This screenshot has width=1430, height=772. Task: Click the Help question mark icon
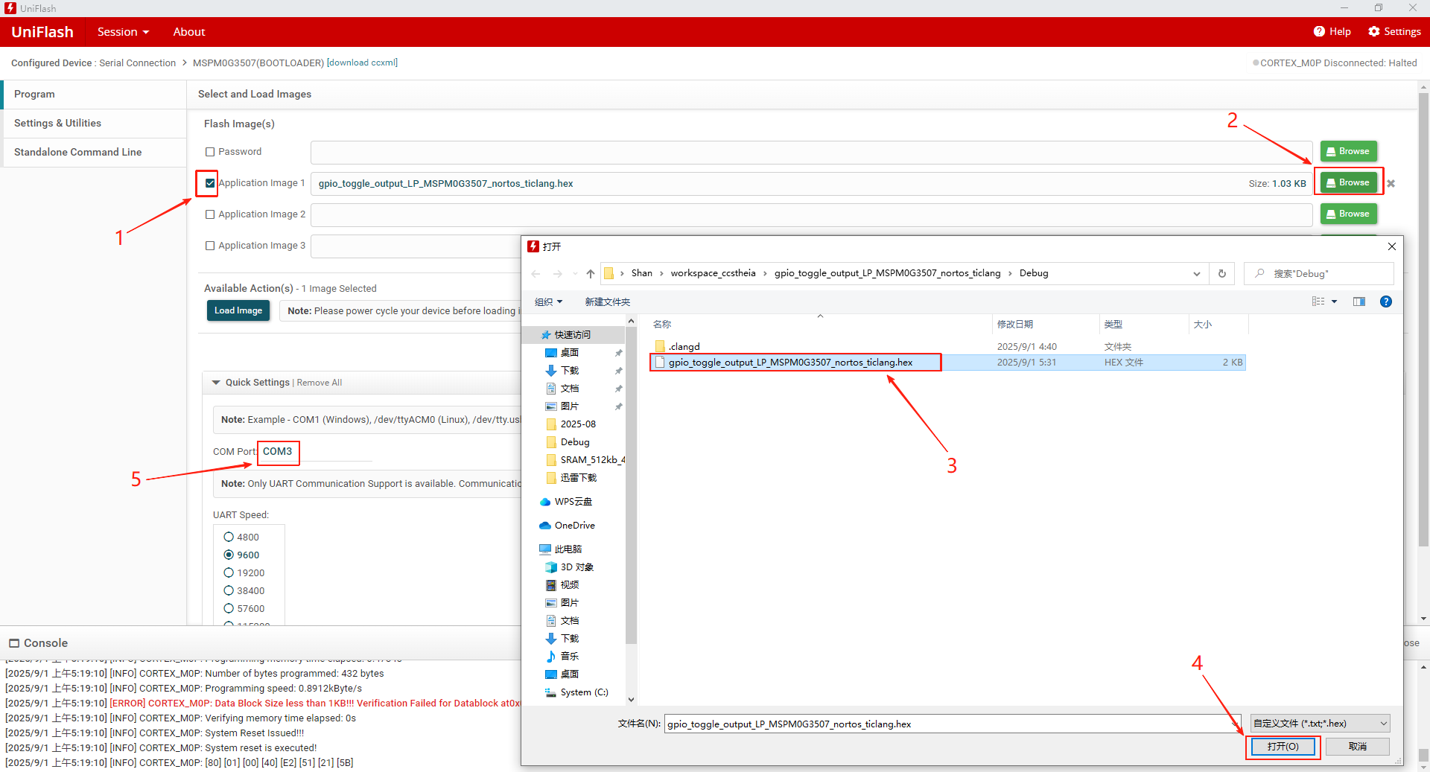1319,31
